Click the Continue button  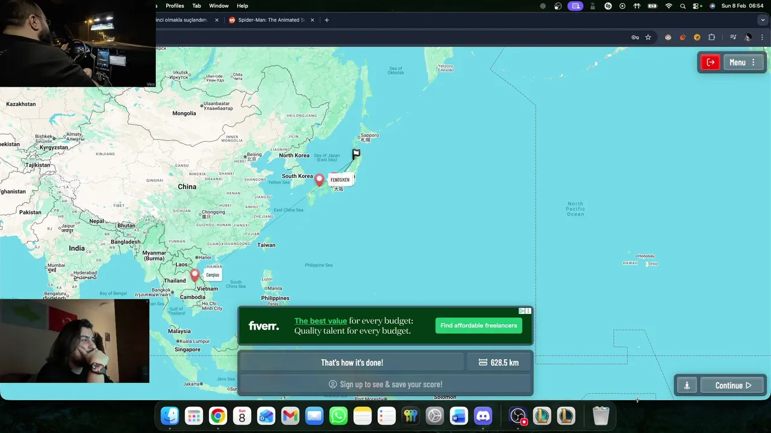[x=733, y=385]
